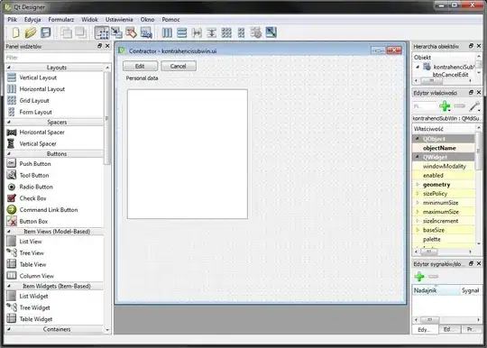Screen dimensions: 487x348
Task: Select the Edit Tab Order mode icon
Action: point(146,32)
